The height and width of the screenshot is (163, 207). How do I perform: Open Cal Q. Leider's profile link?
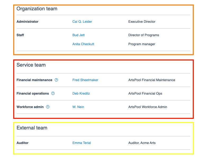click(82, 22)
